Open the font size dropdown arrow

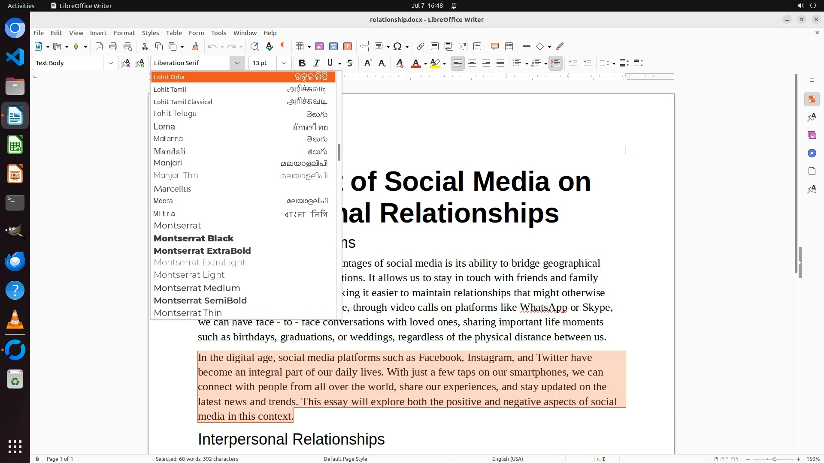(x=284, y=63)
